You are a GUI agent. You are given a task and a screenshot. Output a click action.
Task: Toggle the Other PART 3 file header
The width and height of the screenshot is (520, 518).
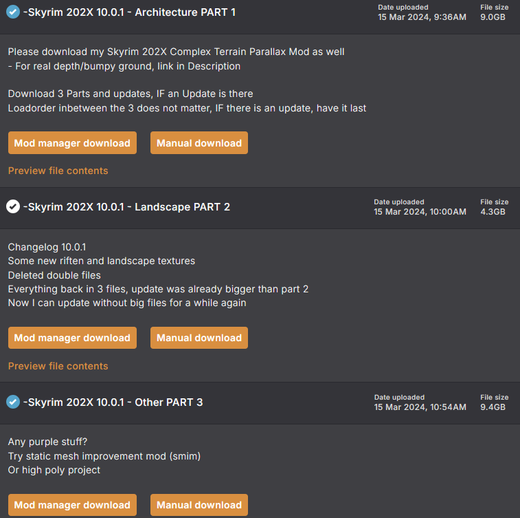(x=113, y=402)
